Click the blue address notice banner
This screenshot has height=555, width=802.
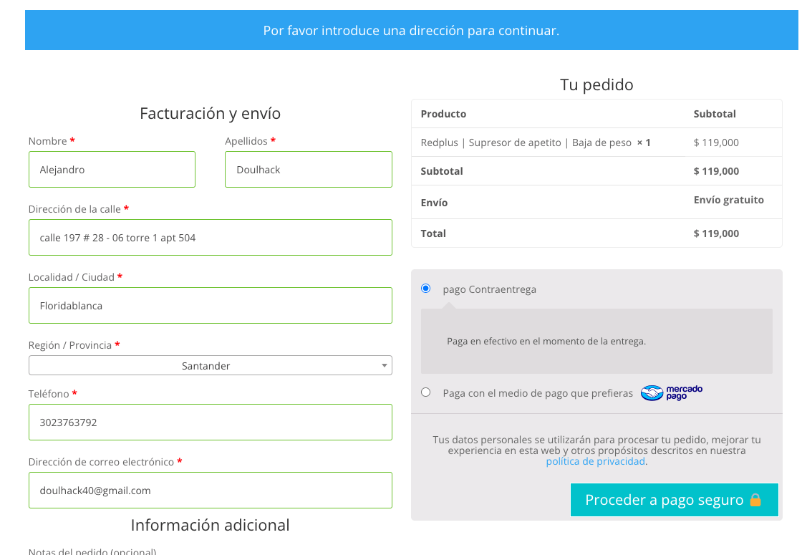tap(411, 30)
